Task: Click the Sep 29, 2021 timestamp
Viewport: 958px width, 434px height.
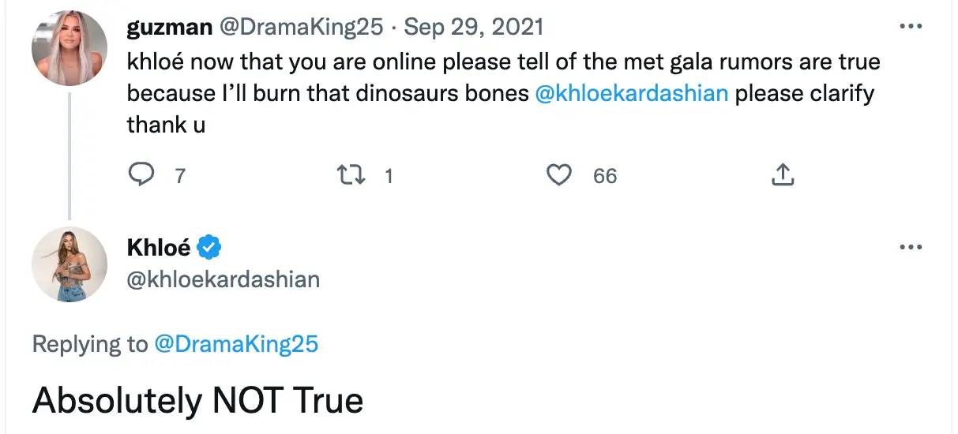Action: tap(474, 27)
